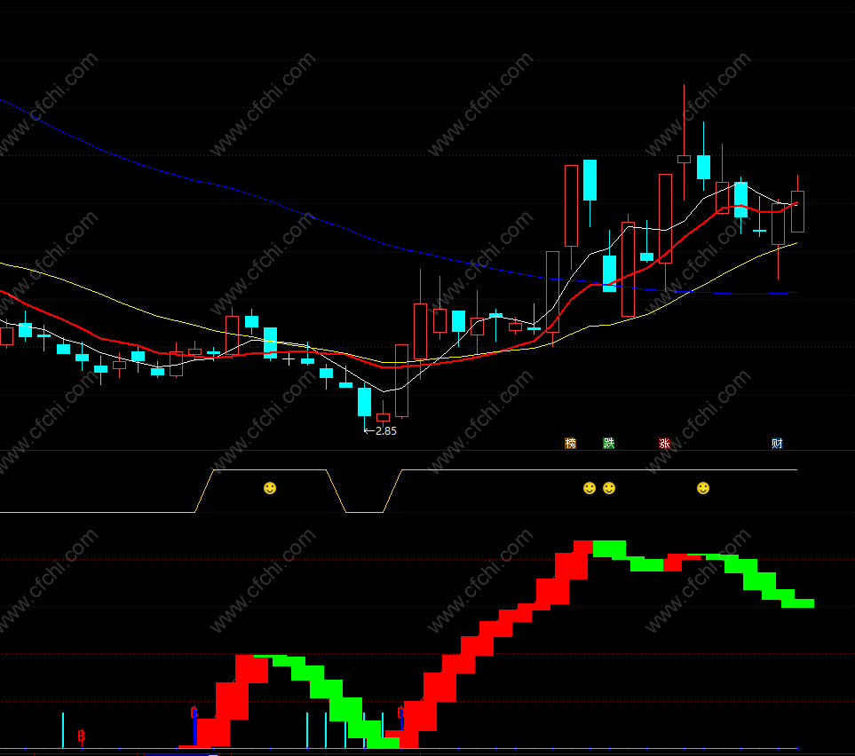Click the green 跌 marker icon

pos(609,443)
